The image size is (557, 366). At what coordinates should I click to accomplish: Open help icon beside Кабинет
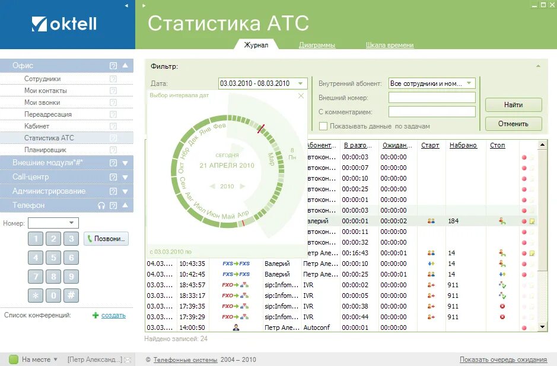113,126
